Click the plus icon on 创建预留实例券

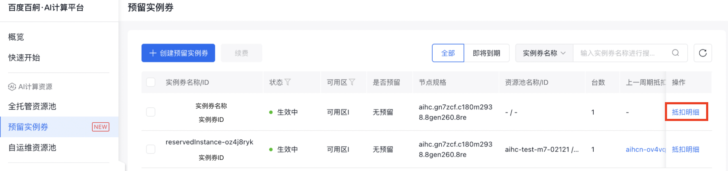click(153, 53)
